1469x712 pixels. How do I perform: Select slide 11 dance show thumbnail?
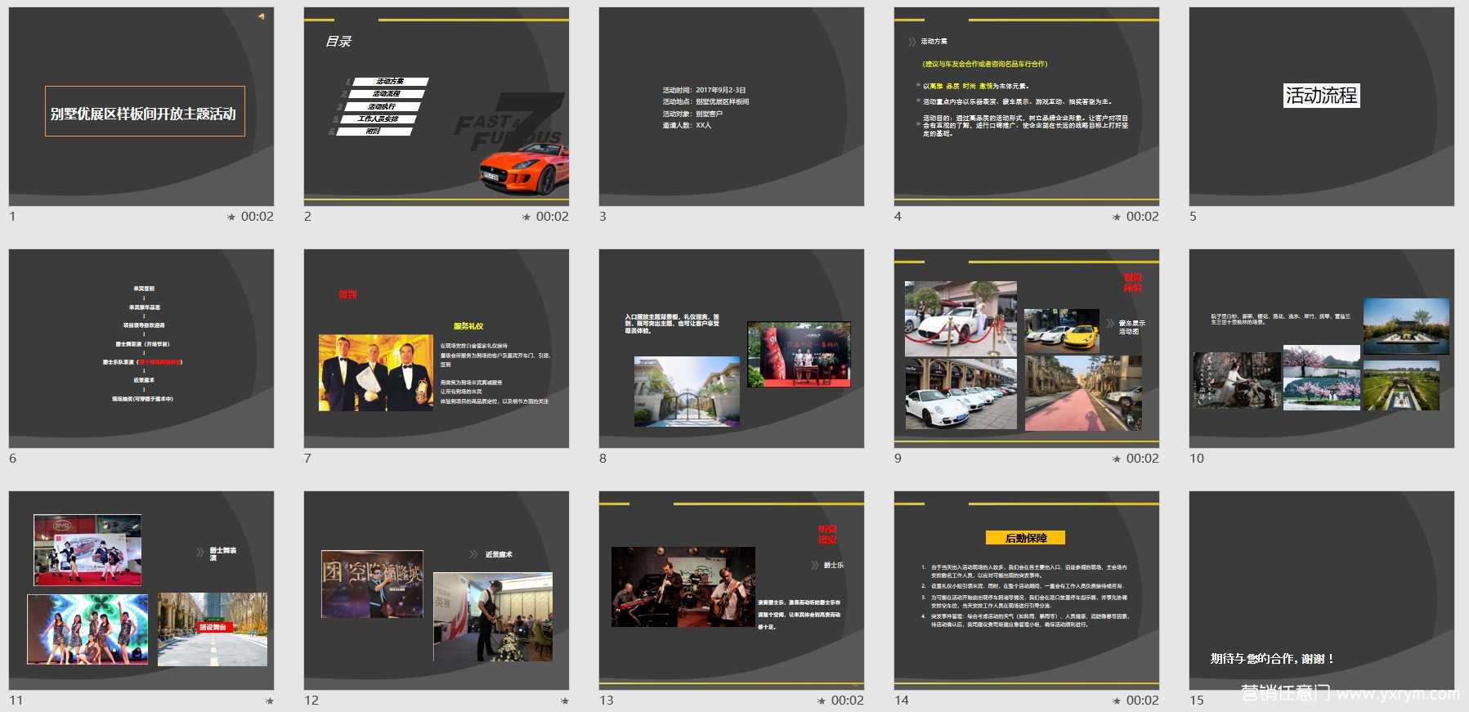pyautogui.click(x=141, y=590)
